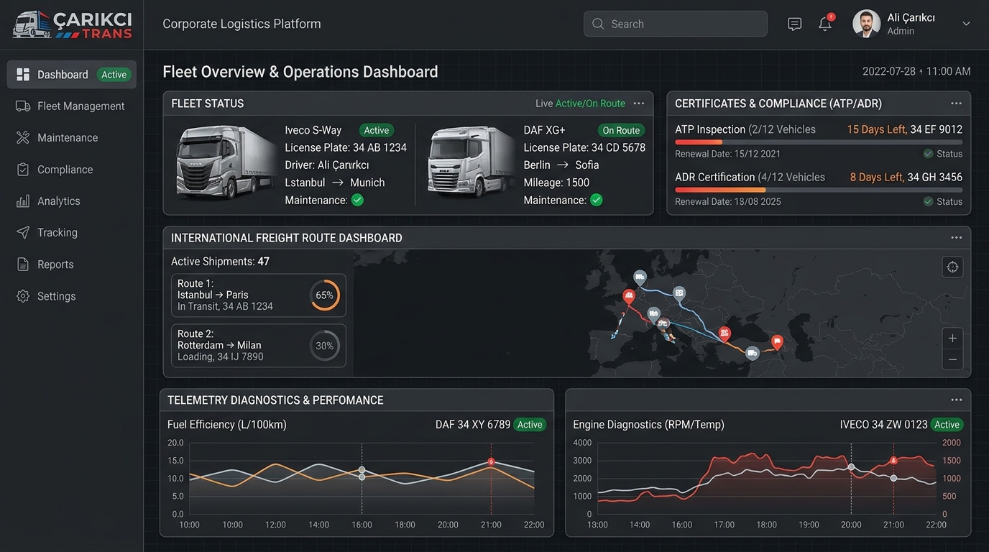Click the red 21:00 marker on fuel chart
The image size is (989, 552).
pos(491,461)
